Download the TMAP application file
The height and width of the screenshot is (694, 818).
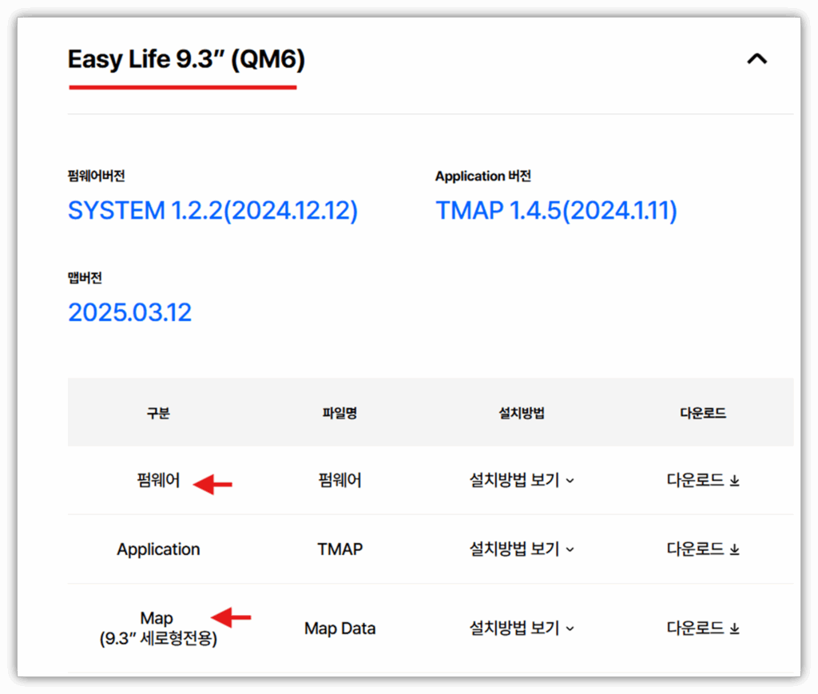point(703,549)
